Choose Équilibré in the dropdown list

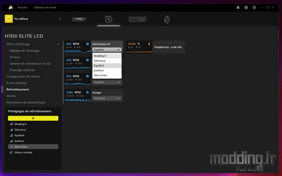[x=107, y=66]
